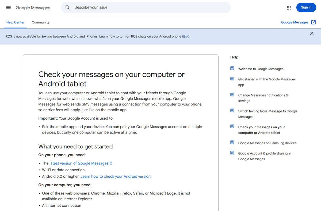Open Switch texting from iMessage article
321x211 pixels.
pos(268,114)
